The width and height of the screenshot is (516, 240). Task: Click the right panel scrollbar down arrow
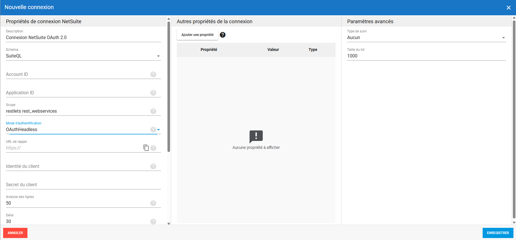tap(514, 223)
